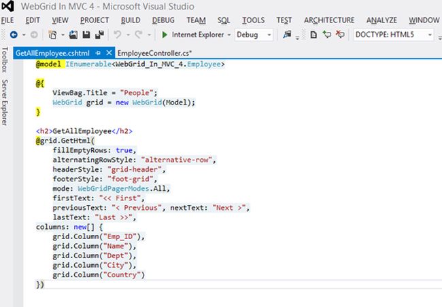Click the "grid-header" string
442x307 pixels.
[x=134, y=169]
